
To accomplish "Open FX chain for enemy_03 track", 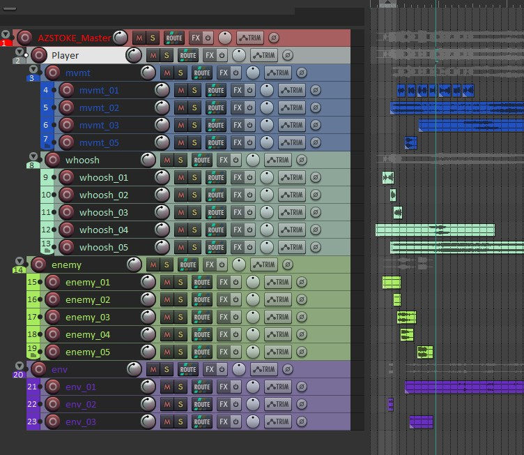I will click(x=223, y=317).
